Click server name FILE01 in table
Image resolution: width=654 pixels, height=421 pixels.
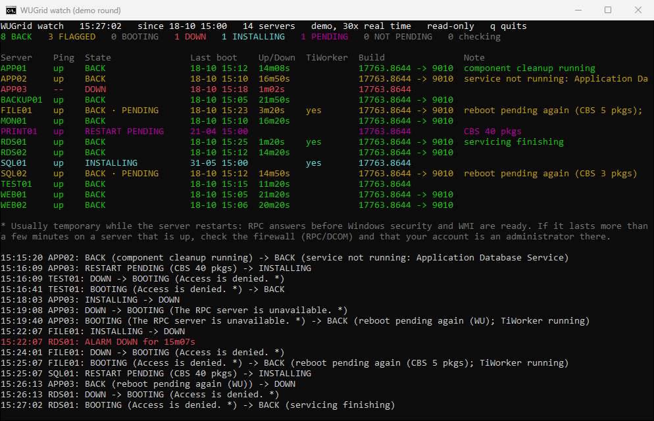pyautogui.click(x=16, y=111)
